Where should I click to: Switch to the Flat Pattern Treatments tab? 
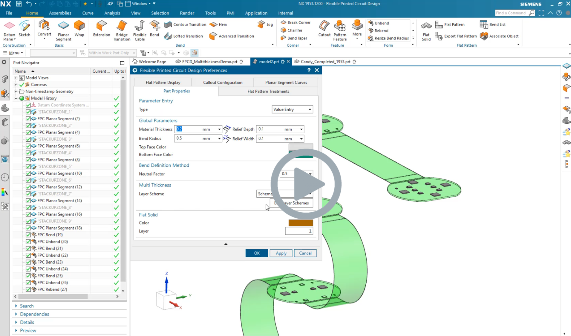(268, 91)
